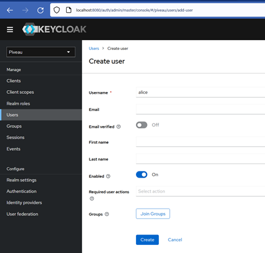Select Realm settings in the sidebar
Viewport: 265px width, 253px height.
(x=22, y=180)
